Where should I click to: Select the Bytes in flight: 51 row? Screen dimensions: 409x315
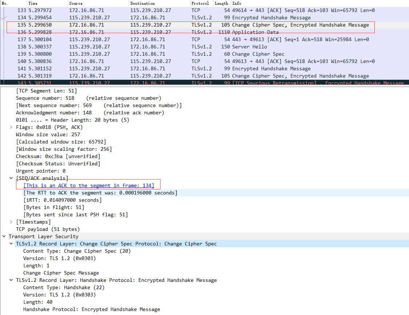pos(54,208)
